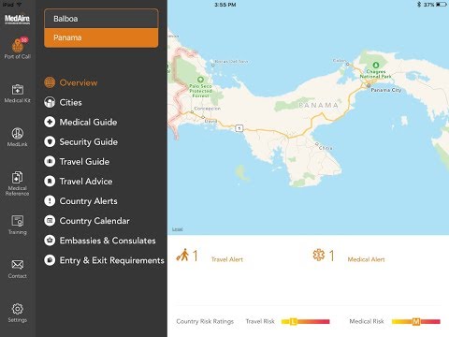The image size is (449, 337).
Task: Tap the MedAire logo
Action: click(x=18, y=19)
